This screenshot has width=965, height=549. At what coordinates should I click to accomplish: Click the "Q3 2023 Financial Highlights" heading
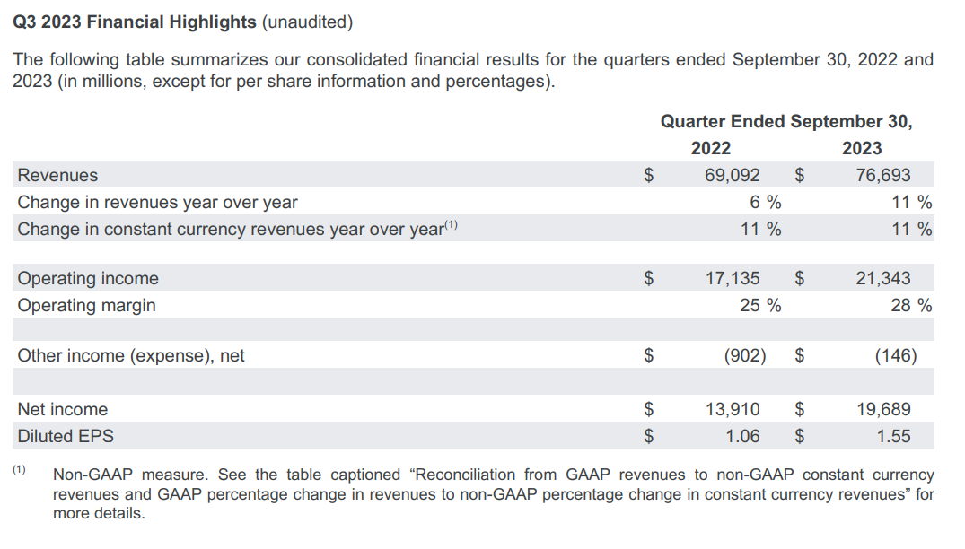pos(135,21)
